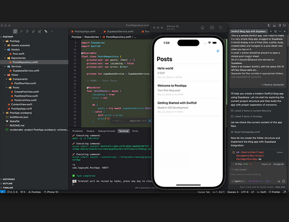Click the Simulator home button icon
Screen dimensions: 289x222
point(202,28)
